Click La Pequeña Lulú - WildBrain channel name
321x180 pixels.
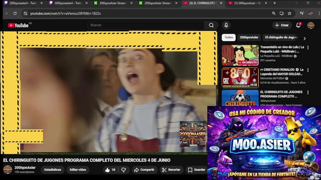[x=277, y=56]
